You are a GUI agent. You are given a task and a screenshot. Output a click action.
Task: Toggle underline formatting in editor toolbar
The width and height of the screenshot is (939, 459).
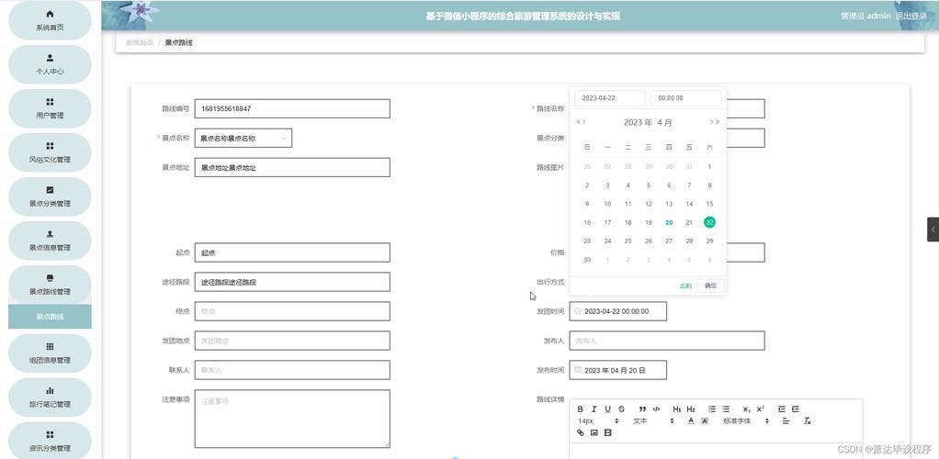(x=607, y=409)
